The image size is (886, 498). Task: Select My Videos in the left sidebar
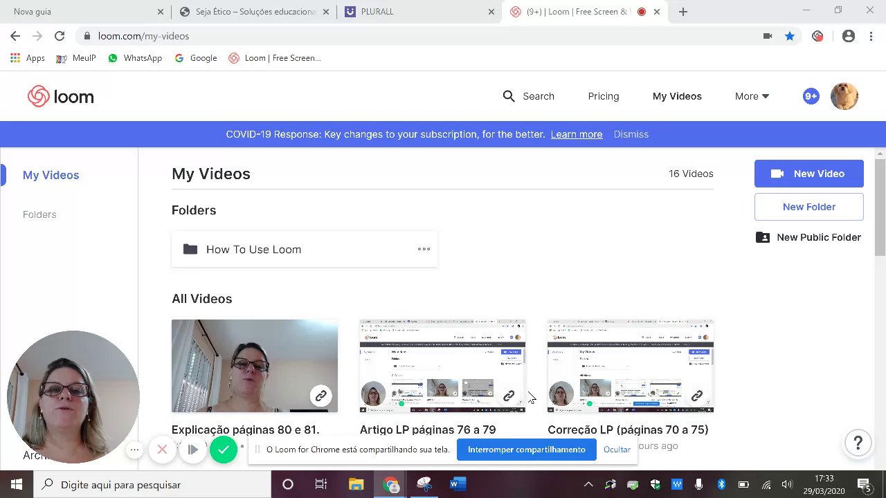(51, 175)
